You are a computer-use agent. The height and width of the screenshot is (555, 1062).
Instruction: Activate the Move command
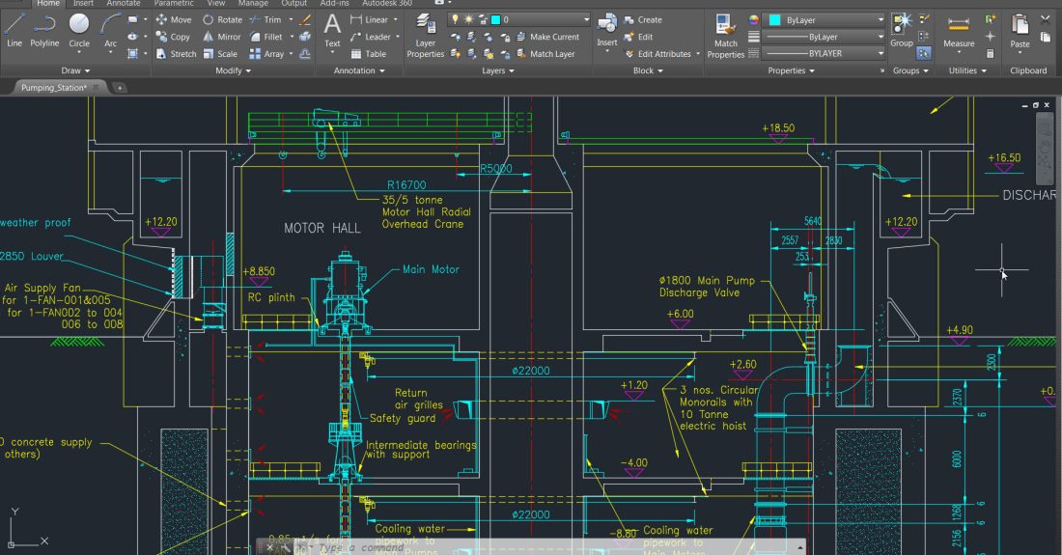[174, 19]
